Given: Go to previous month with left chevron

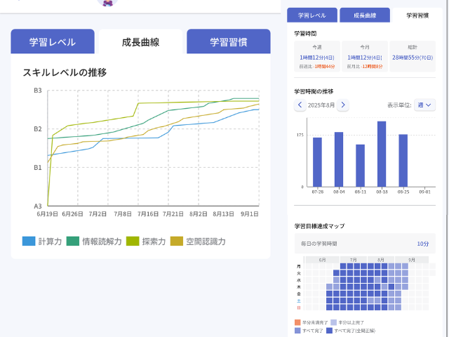Looking at the screenshot, I should (x=300, y=105).
